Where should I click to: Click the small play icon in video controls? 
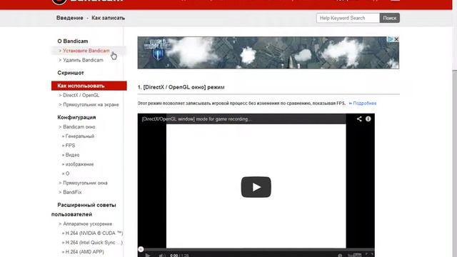click(148, 256)
